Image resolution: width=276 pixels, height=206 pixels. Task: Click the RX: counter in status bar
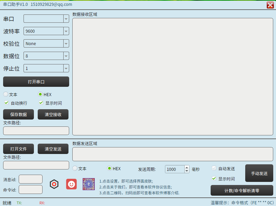pos(42,203)
